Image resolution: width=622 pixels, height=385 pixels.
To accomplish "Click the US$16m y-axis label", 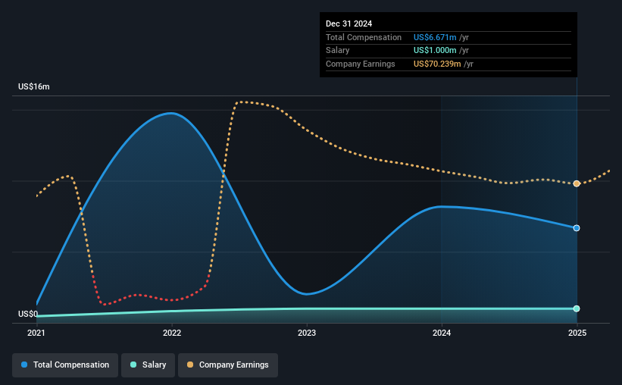I will pos(34,86).
